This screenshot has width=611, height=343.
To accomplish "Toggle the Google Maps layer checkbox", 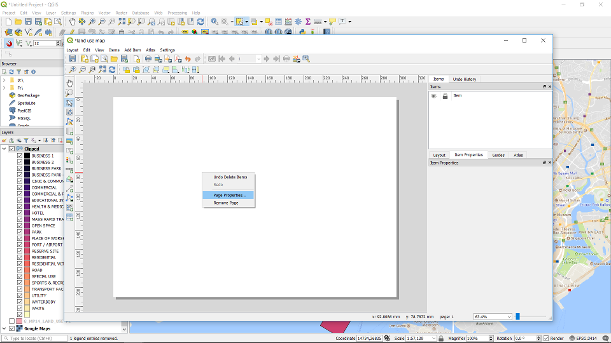I will [x=12, y=328].
